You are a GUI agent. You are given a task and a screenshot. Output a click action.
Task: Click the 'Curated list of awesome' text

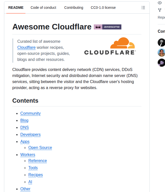(39, 41)
